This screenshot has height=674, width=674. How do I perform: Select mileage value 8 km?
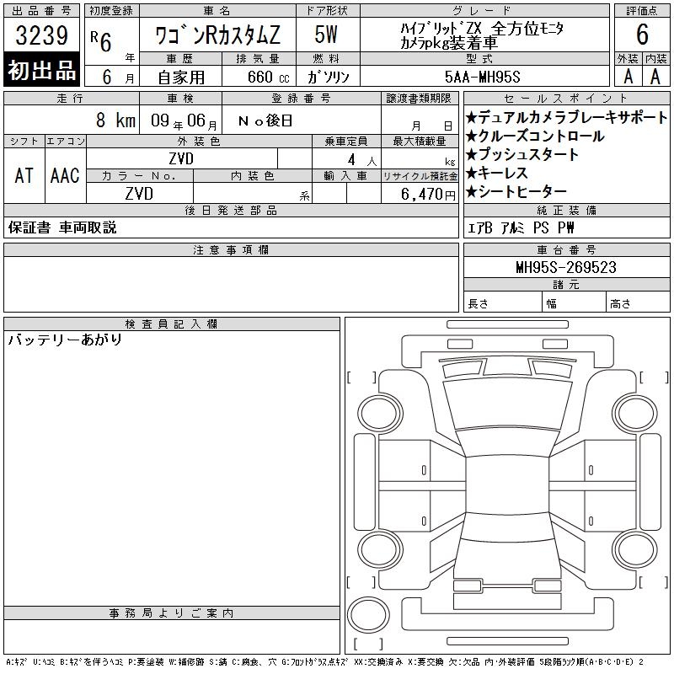[x=115, y=120]
